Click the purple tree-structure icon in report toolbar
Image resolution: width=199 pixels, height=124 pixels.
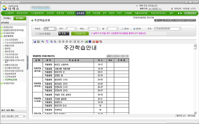[47, 42]
